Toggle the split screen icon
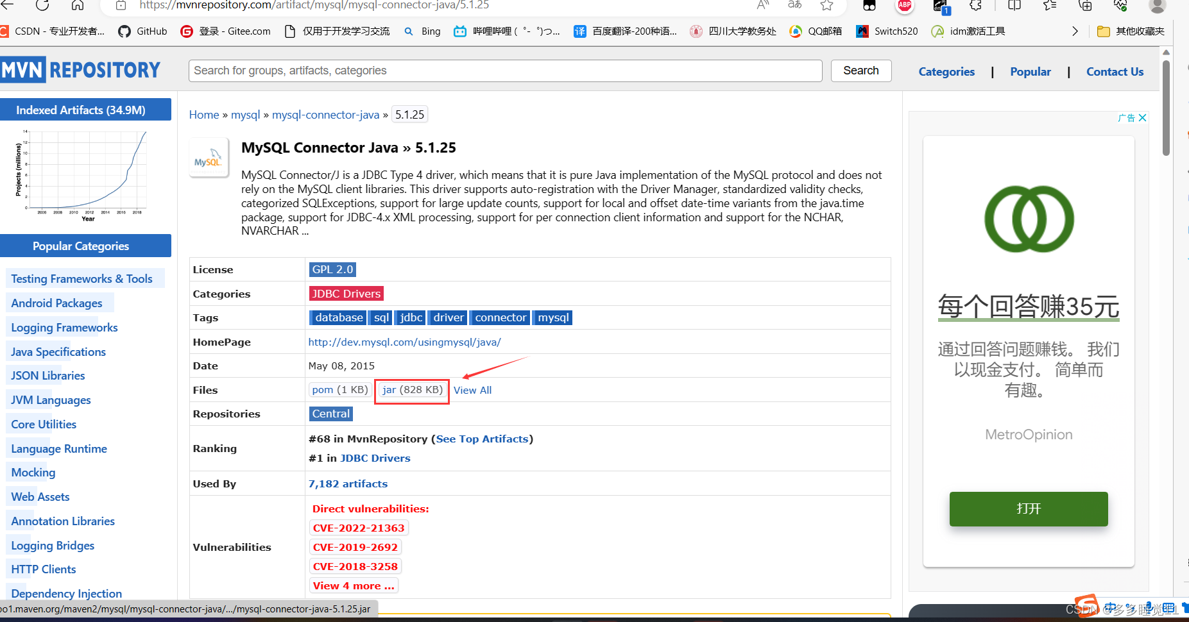1189x622 pixels. (x=1014, y=5)
